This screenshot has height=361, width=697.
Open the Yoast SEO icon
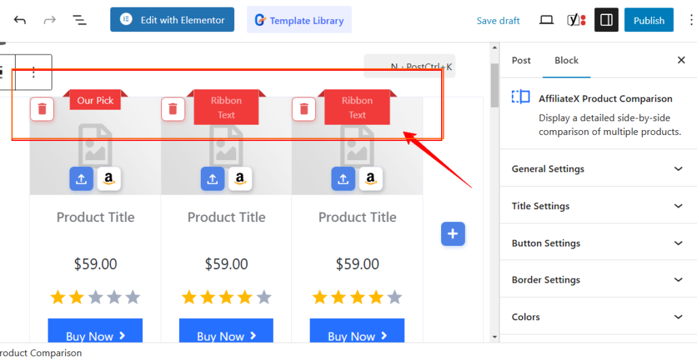click(577, 20)
